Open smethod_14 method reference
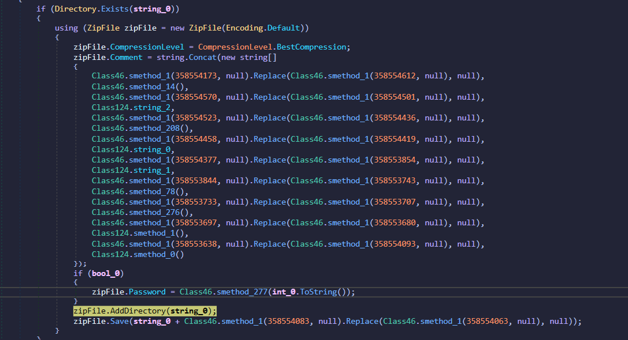 pyautogui.click(x=151, y=86)
